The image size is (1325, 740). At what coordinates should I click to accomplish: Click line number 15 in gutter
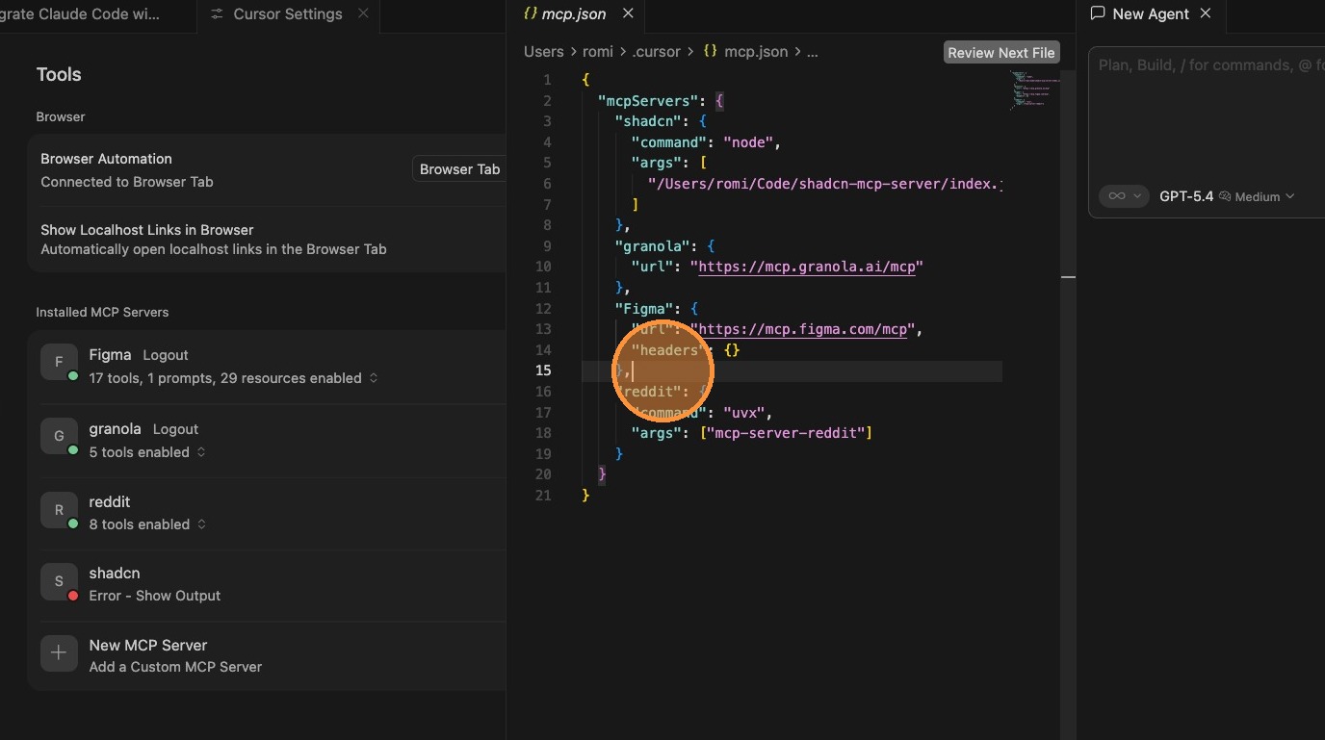[544, 370]
